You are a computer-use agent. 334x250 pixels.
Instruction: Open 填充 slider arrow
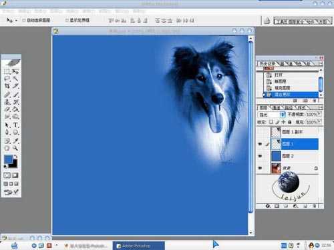coord(319,122)
